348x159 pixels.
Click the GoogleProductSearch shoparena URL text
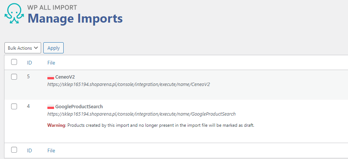pos(141,114)
